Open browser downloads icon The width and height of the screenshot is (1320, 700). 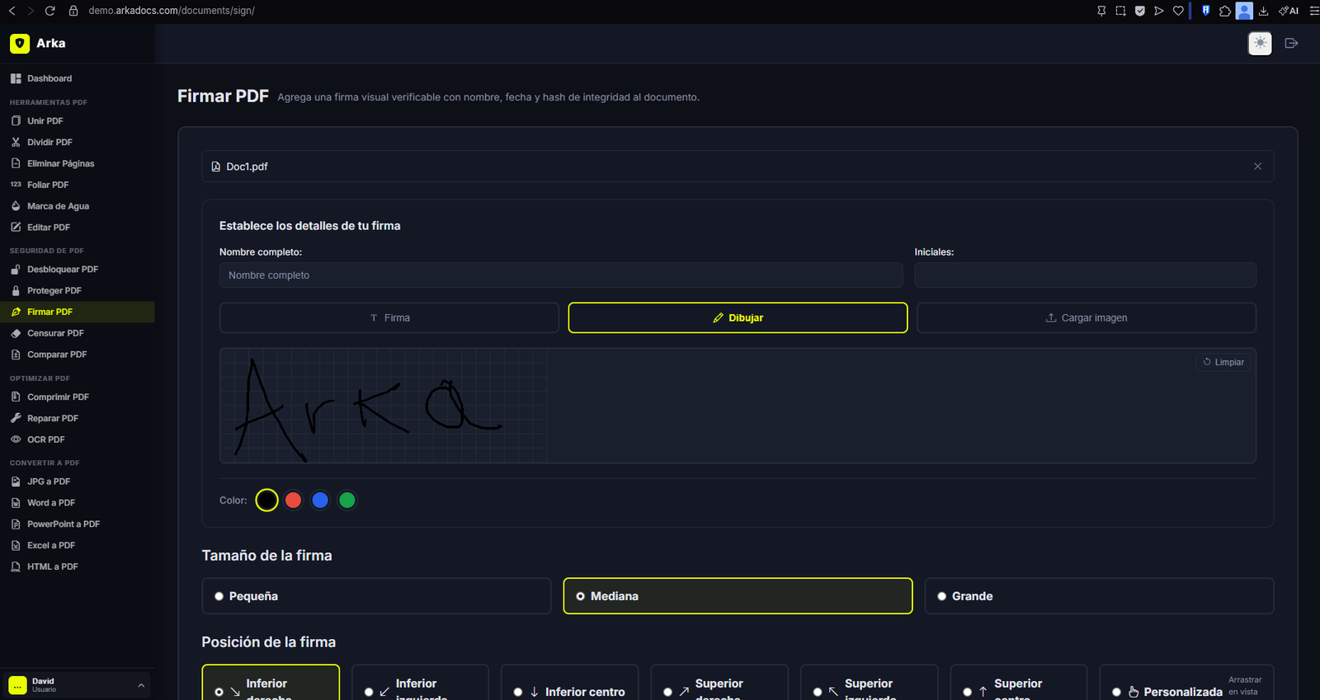1263,11
